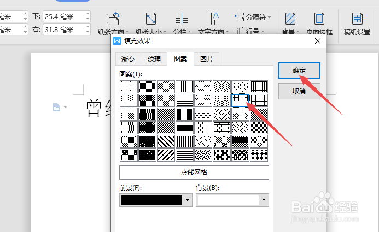The width and height of the screenshot is (379, 232).
Task: Open the 前景 foreground color dropdown arrow
Action: click(188, 200)
